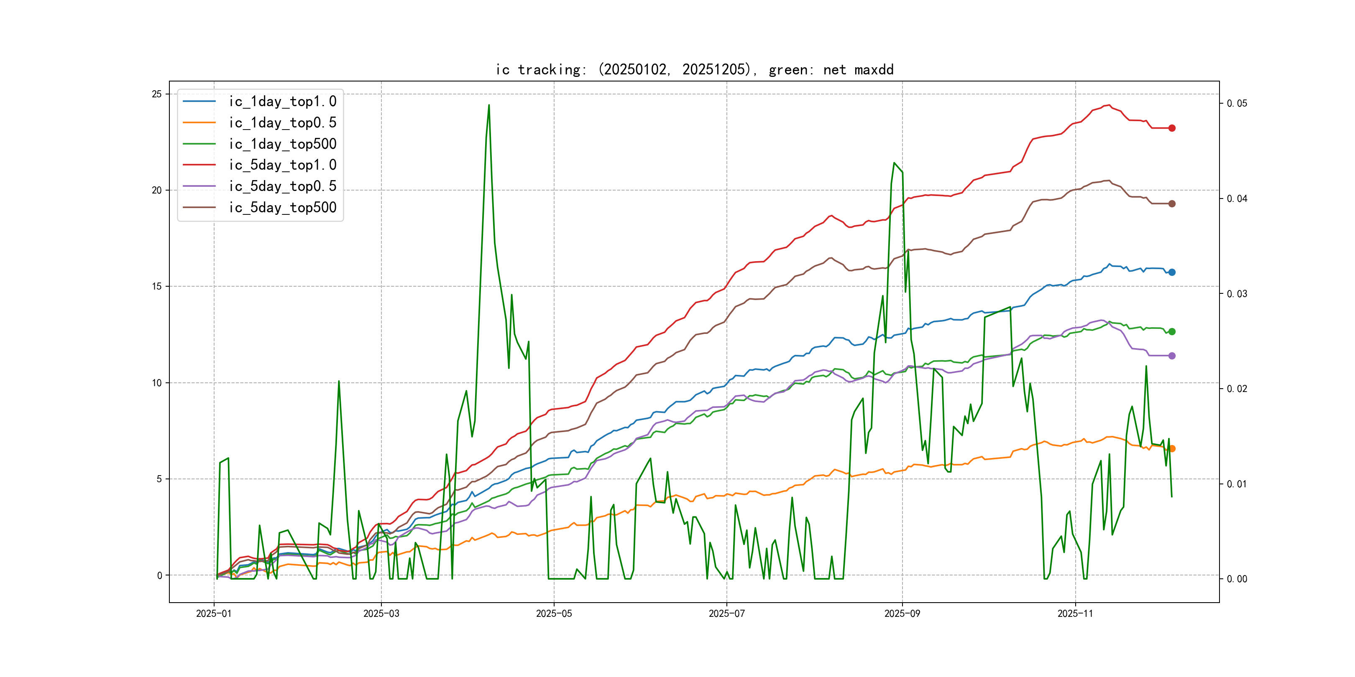Screen dimensions: 1355x677
Task: Click the purple line swatch in legend
Action: pos(199,186)
